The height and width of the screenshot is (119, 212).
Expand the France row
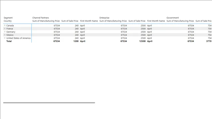tap(5, 28)
